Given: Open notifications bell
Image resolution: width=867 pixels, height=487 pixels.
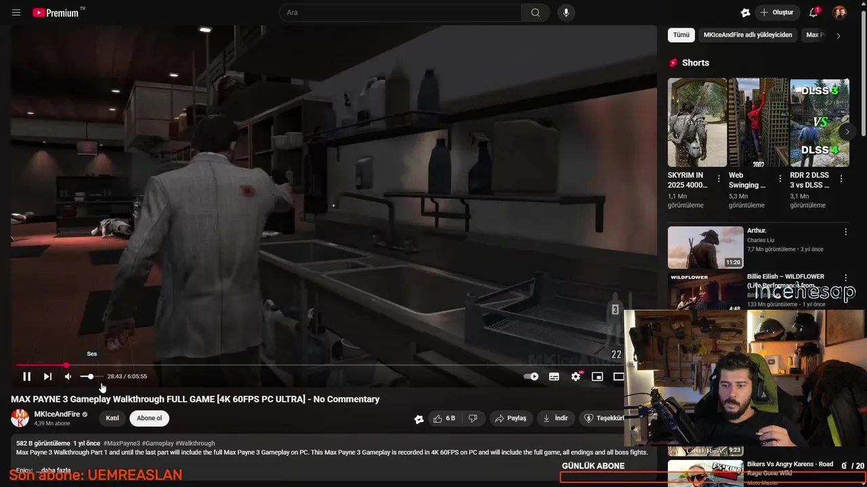Looking at the screenshot, I should point(814,13).
